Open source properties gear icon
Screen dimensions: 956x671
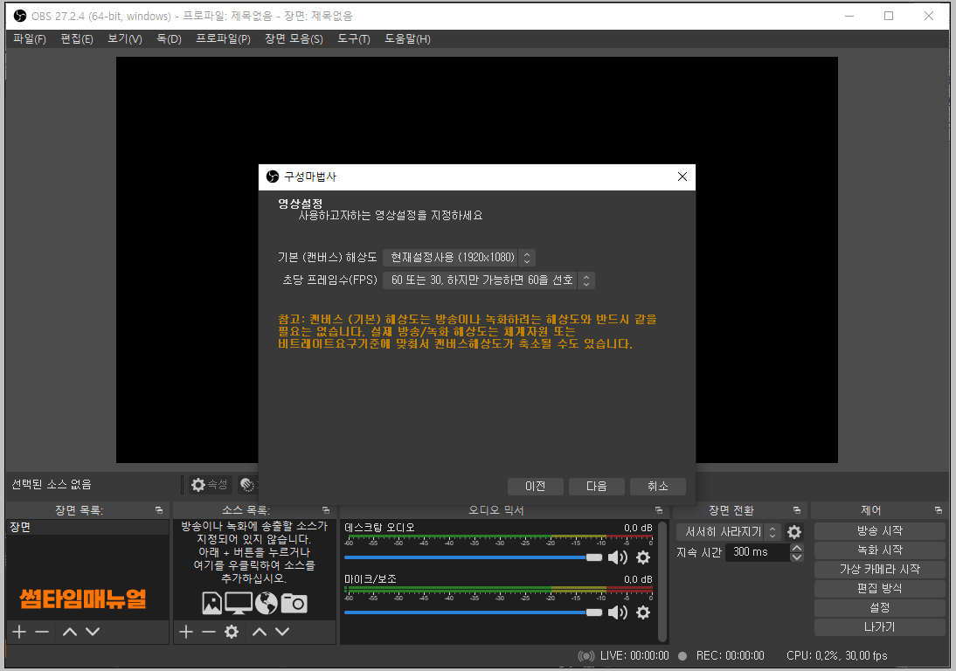point(232,632)
